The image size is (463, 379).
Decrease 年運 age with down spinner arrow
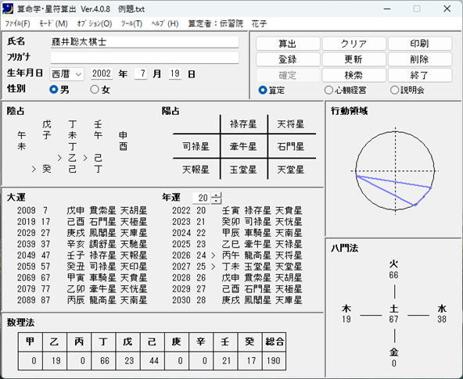(x=217, y=201)
